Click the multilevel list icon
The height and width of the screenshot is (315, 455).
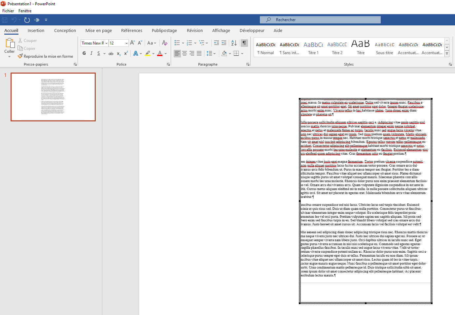[202, 43]
